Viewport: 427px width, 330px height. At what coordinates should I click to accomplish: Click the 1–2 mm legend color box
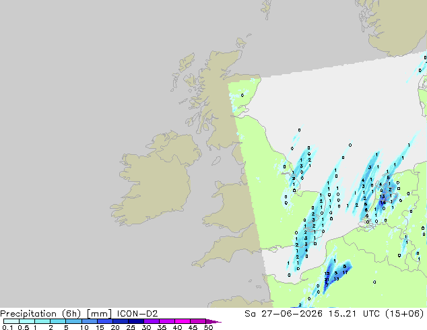42,321
